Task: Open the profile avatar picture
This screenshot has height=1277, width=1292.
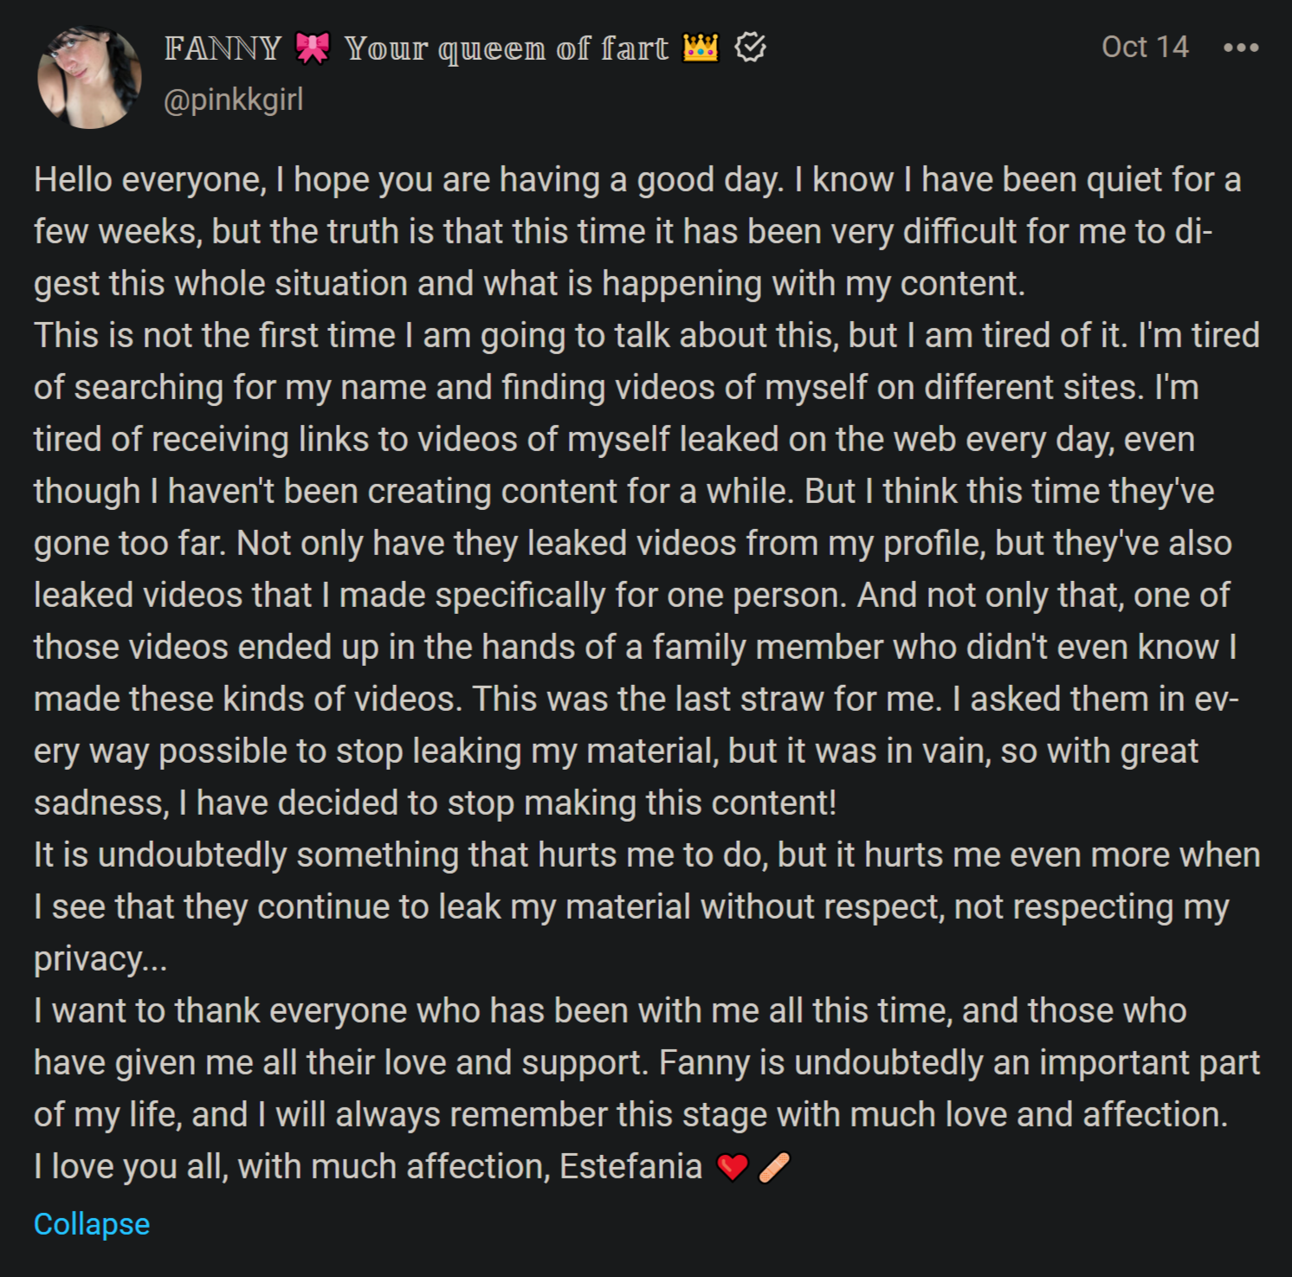Action: pos(89,77)
